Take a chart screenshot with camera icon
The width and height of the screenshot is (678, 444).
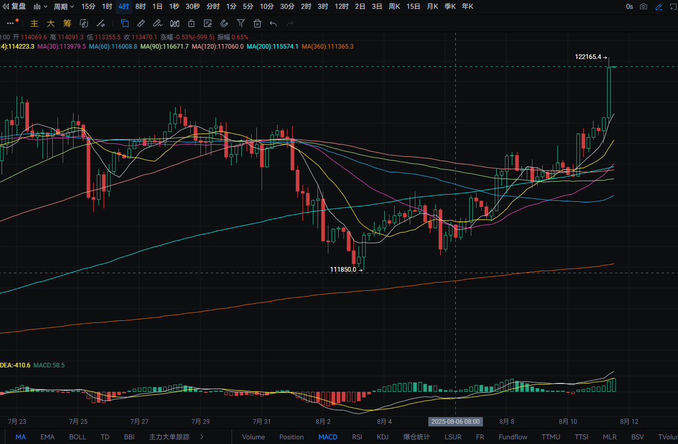pyautogui.click(x=643, y=7)
